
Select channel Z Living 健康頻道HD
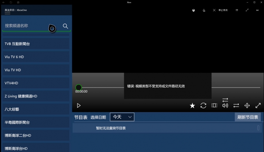pos(36,96)
